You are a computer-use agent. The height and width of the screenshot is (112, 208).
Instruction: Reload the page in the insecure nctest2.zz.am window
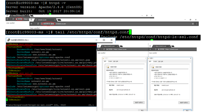(38, 24)
